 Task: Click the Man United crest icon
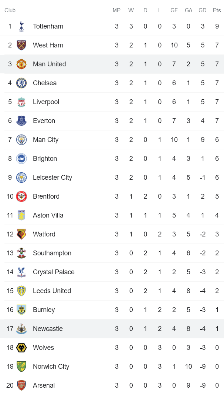21,64
